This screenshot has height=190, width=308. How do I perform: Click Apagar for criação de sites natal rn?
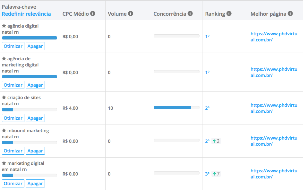tap(35, 118)
